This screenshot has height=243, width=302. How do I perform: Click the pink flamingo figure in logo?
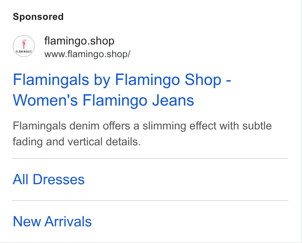click(x=24, y=44)
